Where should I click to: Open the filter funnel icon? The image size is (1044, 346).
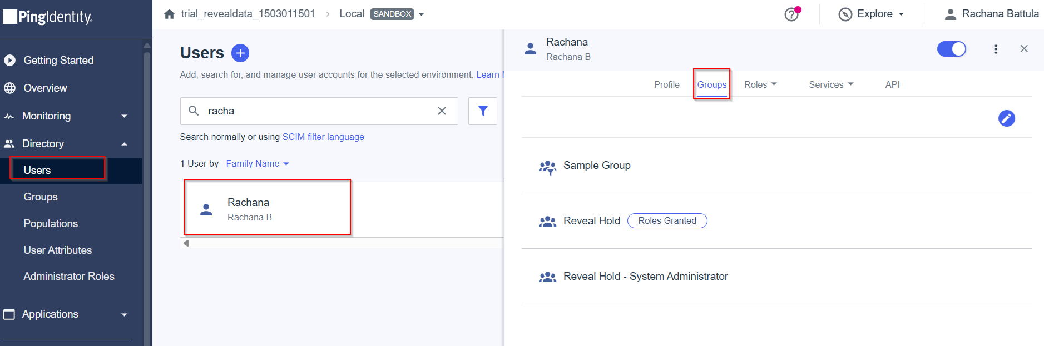pos(482,111)
